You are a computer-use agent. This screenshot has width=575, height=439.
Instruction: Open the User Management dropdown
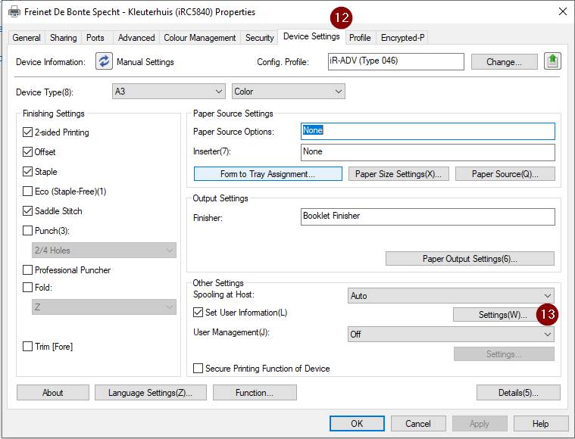point(451,335)
